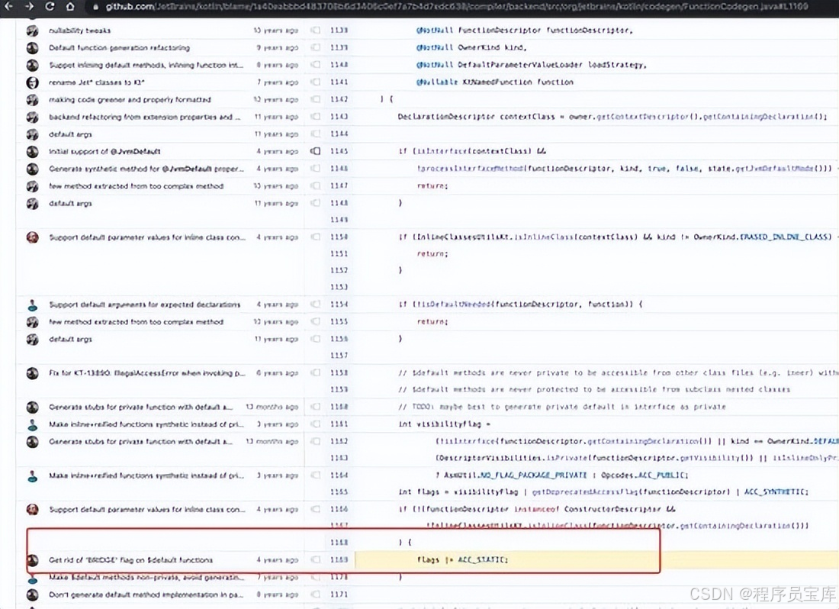
Task: Open avatar beside line 1150 inline class commit
Action: [x=33, y=237]
